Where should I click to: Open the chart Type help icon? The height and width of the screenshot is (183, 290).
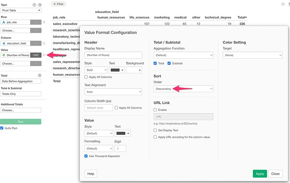[34, 5]
